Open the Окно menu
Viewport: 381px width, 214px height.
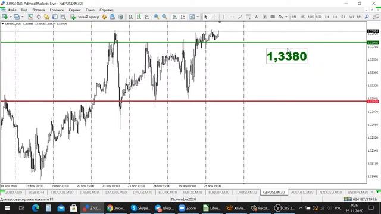(x=90, y=10)
